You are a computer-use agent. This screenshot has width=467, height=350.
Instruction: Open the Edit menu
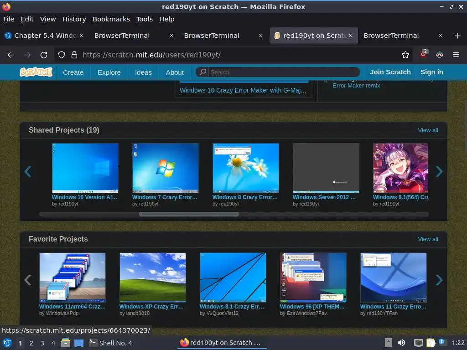click(x=27, y=19)
